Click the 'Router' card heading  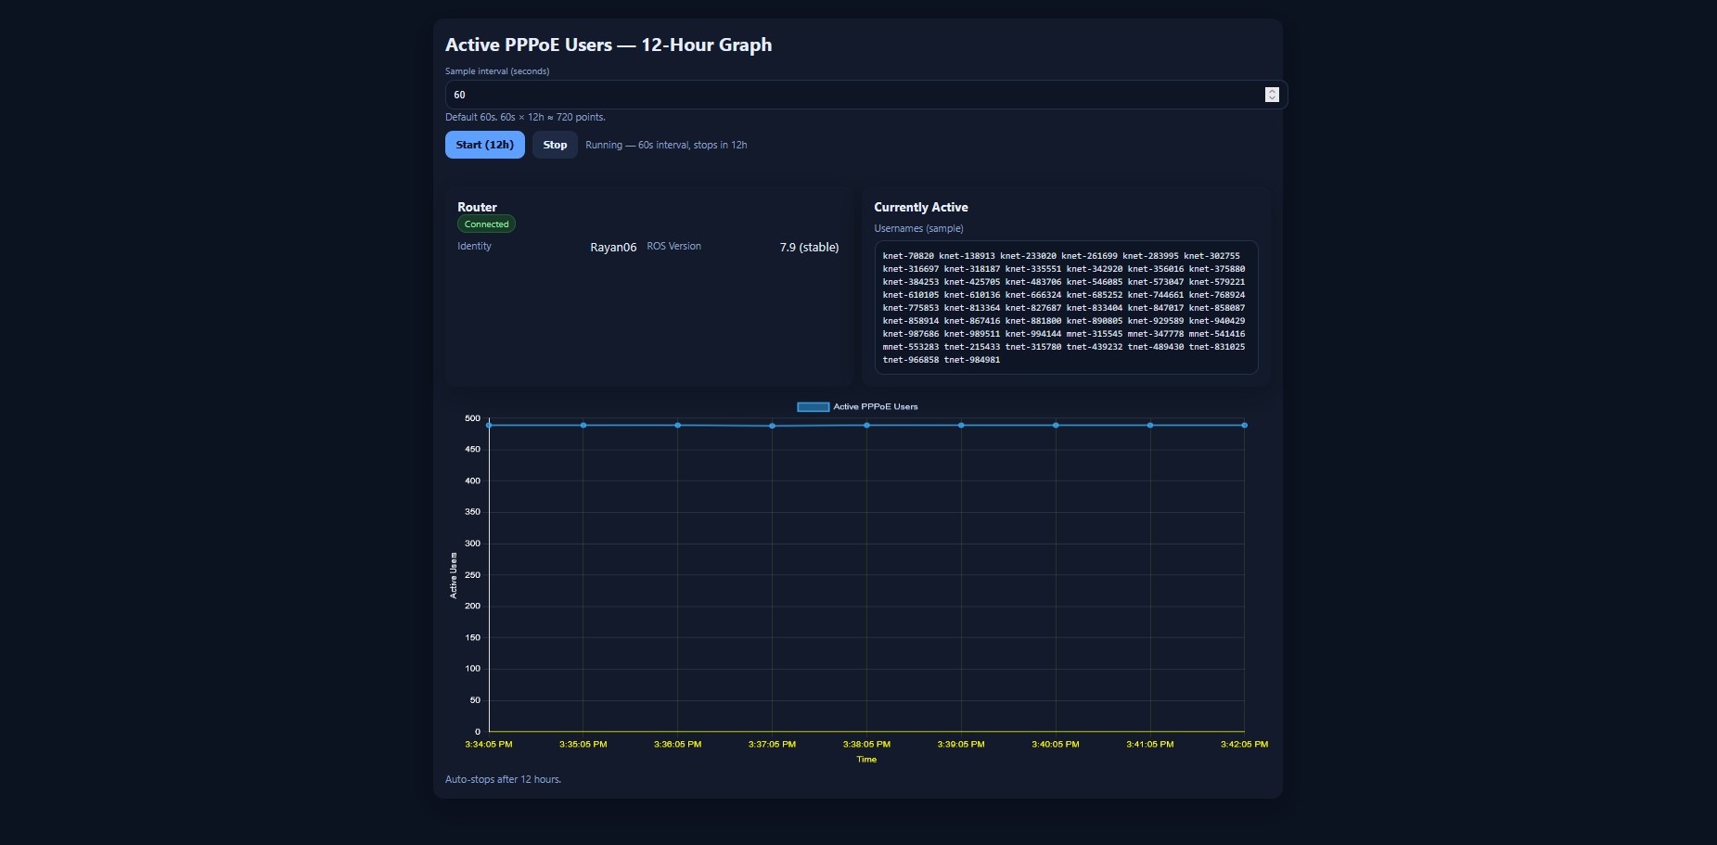477,207
